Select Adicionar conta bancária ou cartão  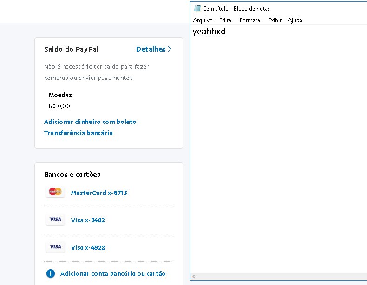113,273
